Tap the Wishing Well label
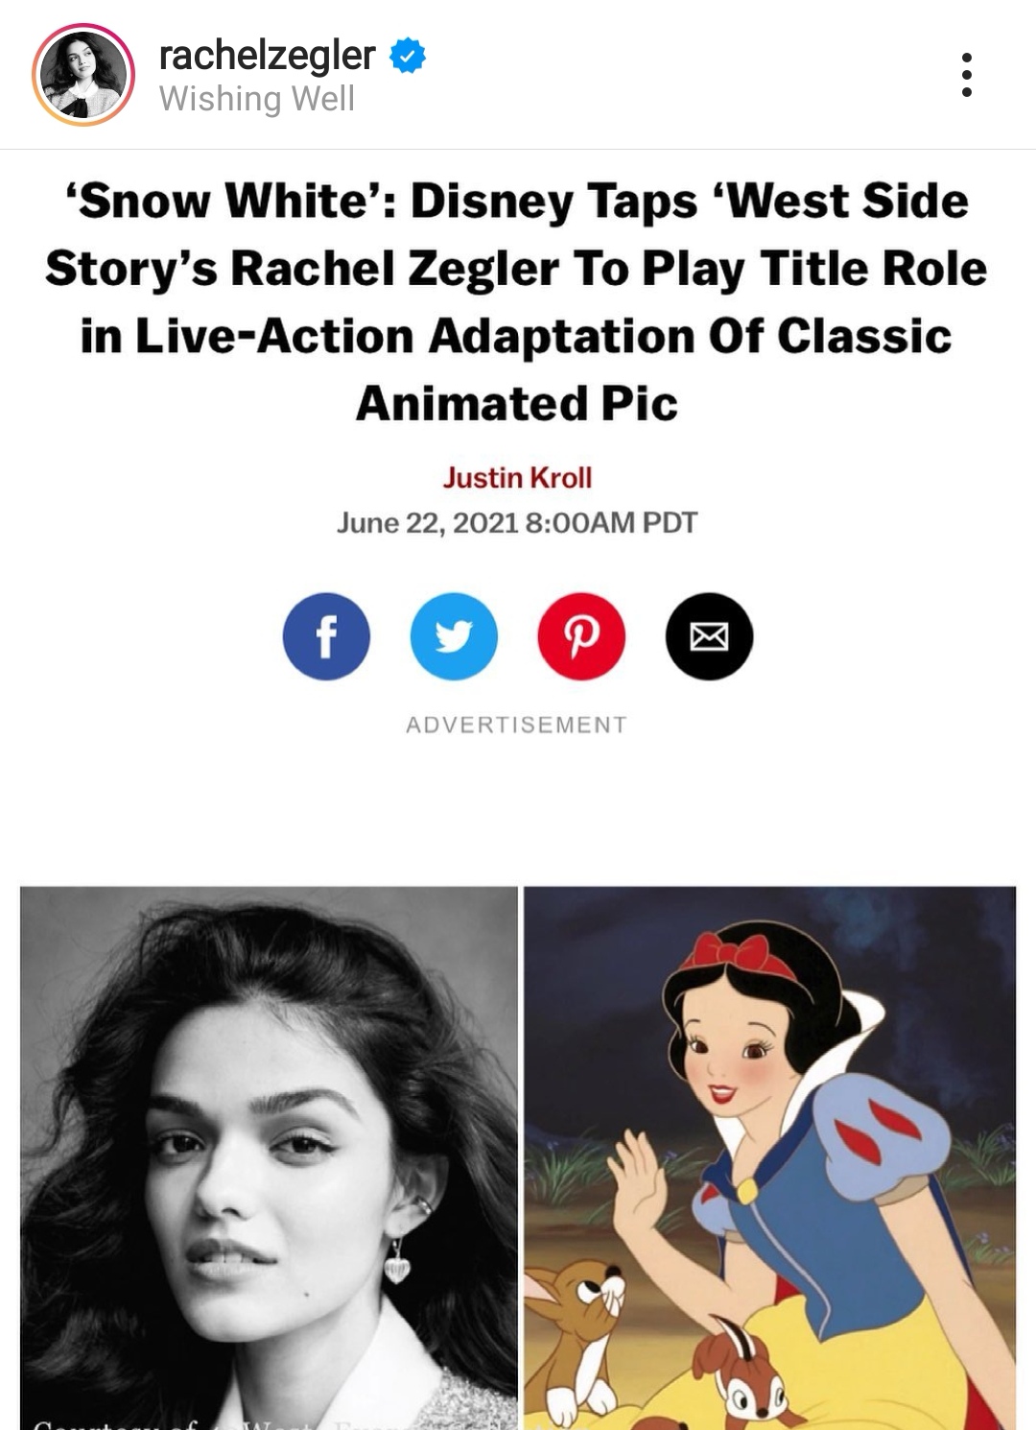Image resolution: width=1036 pixels, height=1430 pixels. click(x=257, y=99)
